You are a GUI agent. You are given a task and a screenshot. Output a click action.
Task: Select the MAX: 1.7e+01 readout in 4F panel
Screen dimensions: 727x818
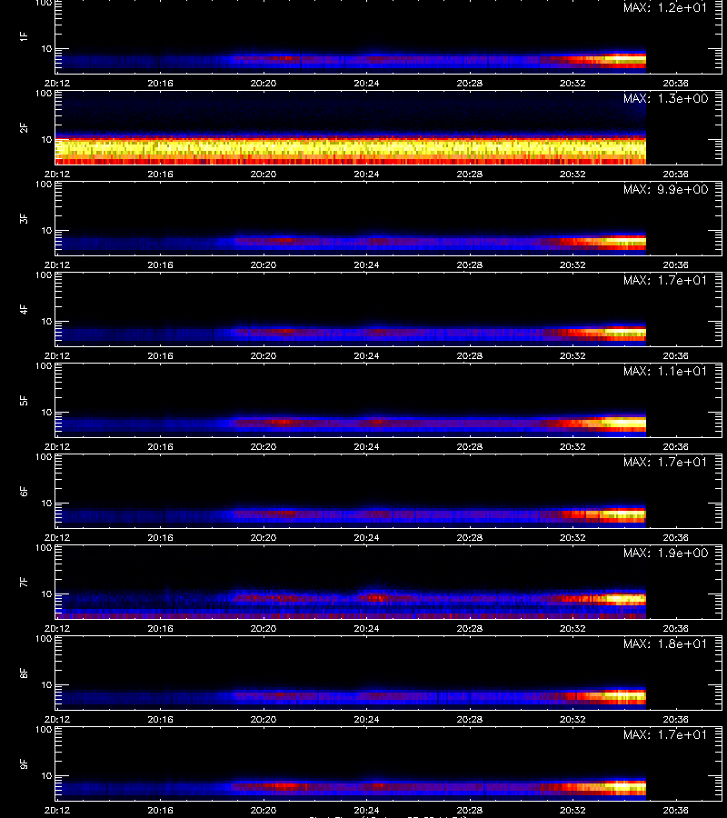[665, 280]
